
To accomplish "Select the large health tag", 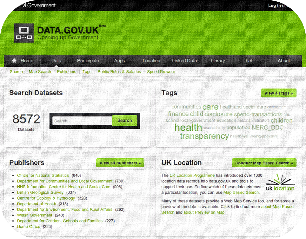I will coord(188,127).
